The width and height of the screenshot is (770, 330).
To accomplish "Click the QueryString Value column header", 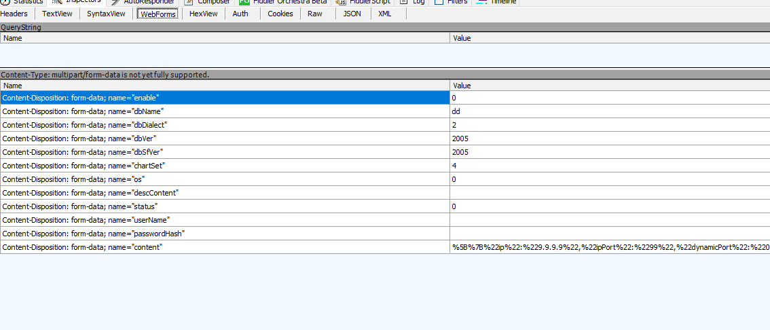I will (610, 38).
